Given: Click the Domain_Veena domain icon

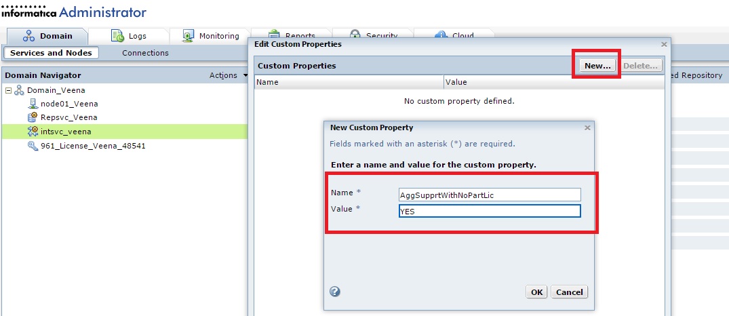Looking at the screenshot, I should click(x=19, y=90).
